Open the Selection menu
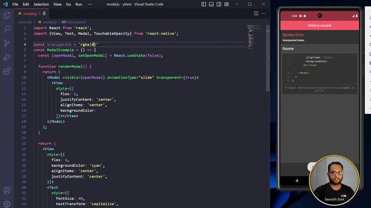 [x=41, y=4]
